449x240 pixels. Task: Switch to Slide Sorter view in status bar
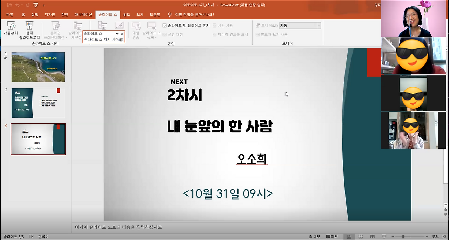(x=361, y=236)
